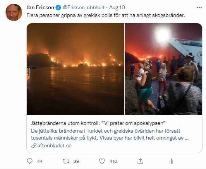Open the ferry evacuation photo
Image resolution: width=206 pixels, height=169 pixels.
tap(163, 69)
